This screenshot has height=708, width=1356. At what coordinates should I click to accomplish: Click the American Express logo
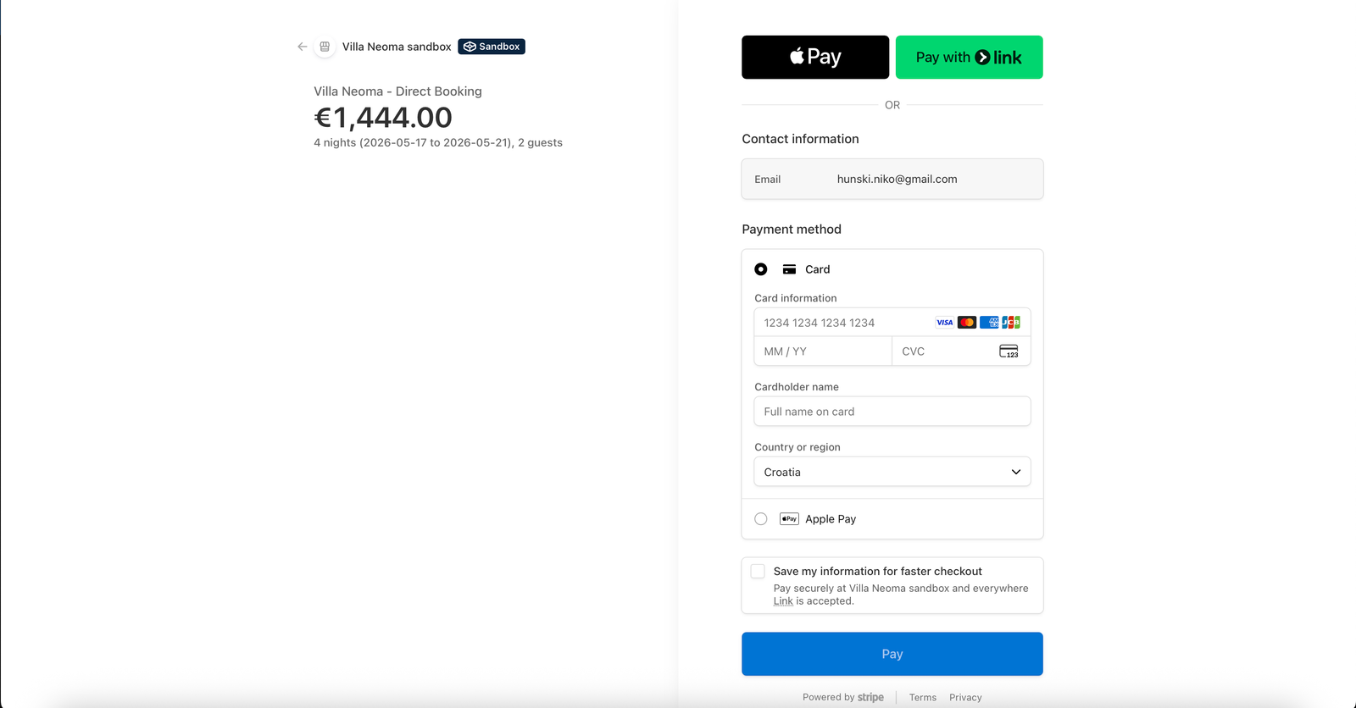tap(989, 323)
